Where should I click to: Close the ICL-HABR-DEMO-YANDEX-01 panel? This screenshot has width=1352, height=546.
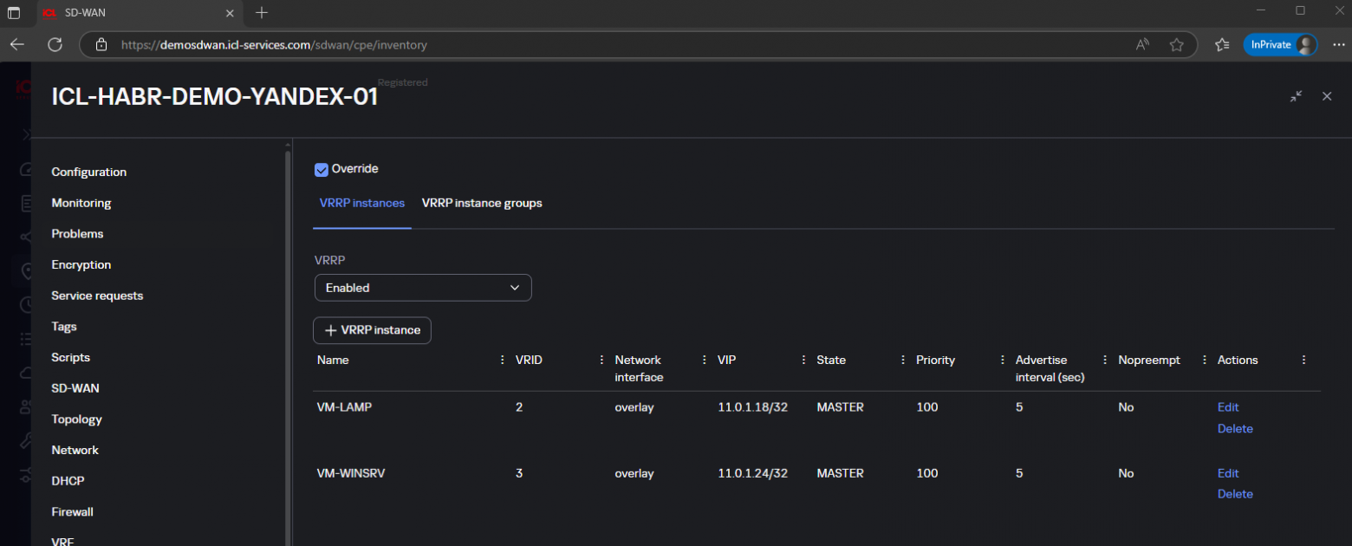1327,96
